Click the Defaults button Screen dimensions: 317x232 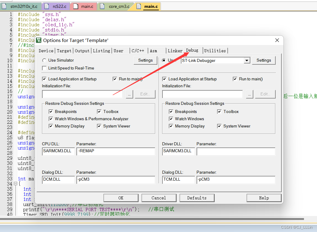[197, 198]
